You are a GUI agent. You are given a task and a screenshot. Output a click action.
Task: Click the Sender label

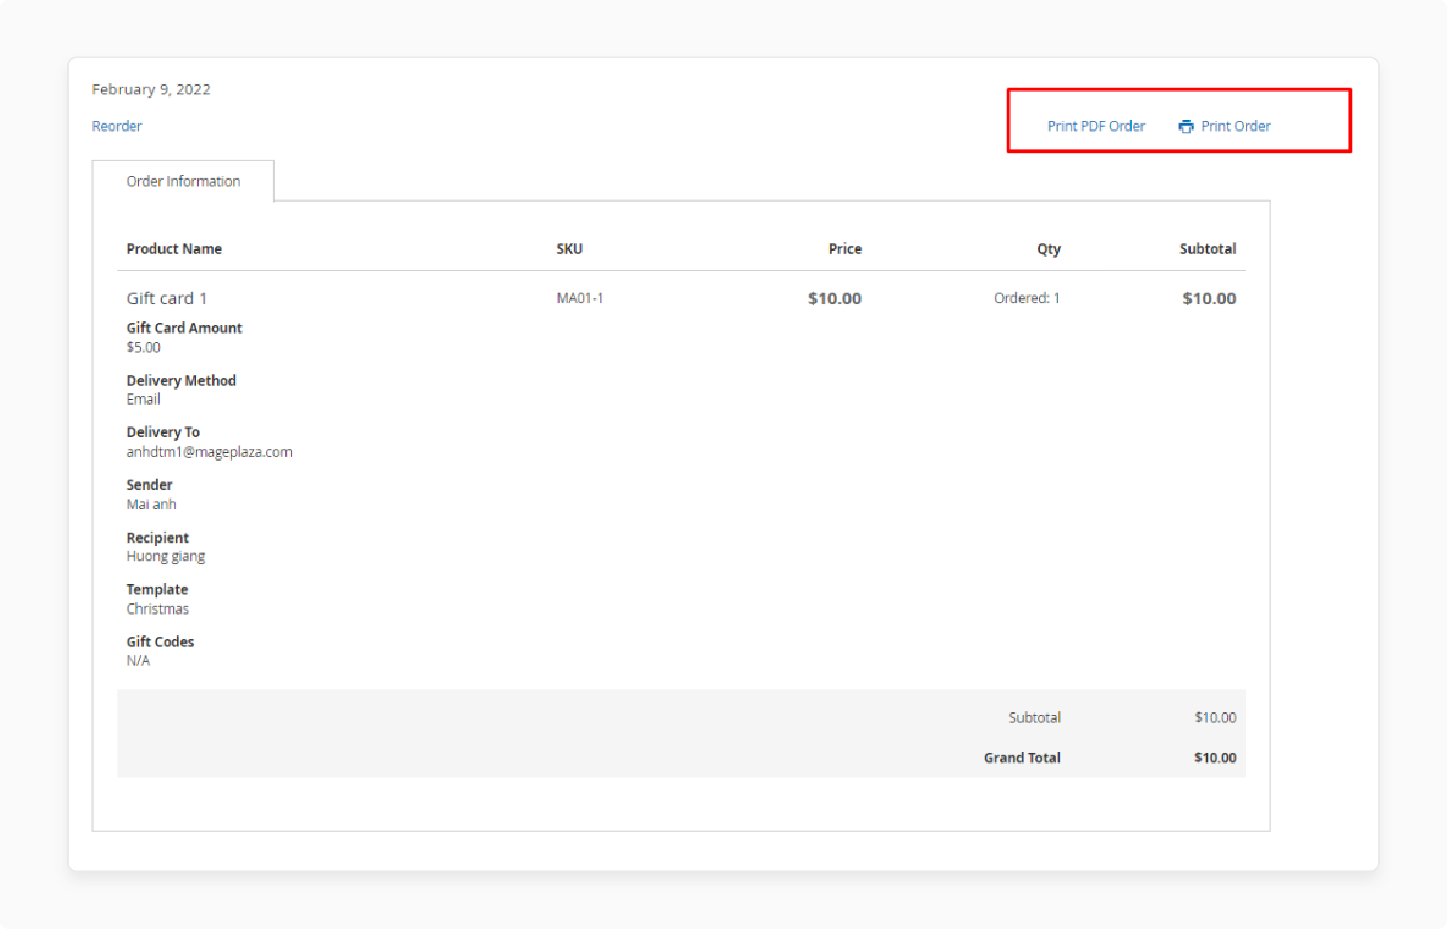tap(149, 484)
